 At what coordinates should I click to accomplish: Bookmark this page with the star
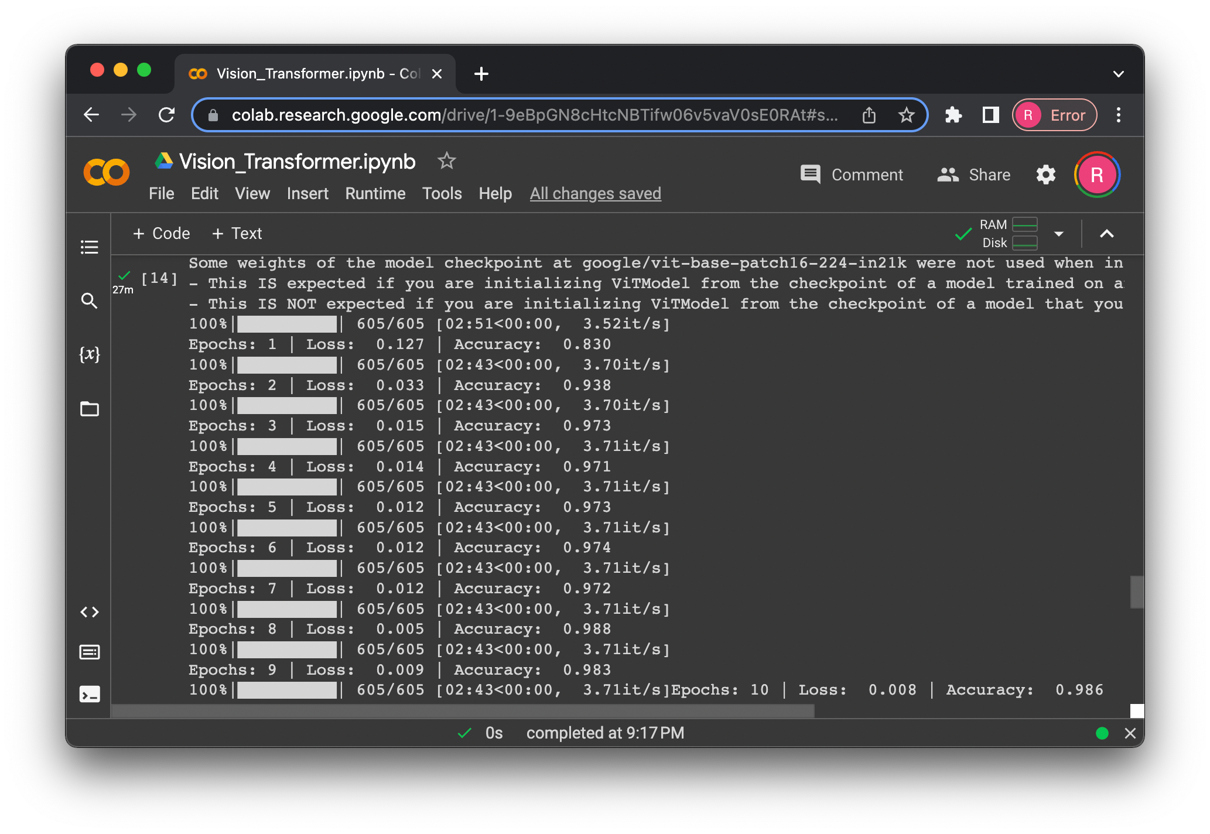(x=906, y=115)
